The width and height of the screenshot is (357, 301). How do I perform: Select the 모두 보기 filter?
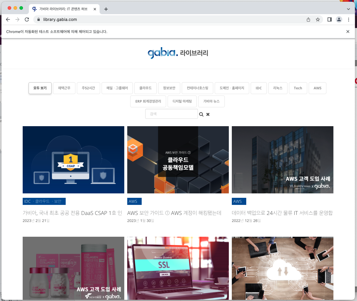pos(40,88)
